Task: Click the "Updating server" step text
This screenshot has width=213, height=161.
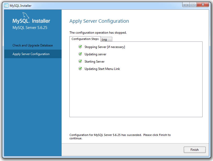Action: click(x=95, y=54)
